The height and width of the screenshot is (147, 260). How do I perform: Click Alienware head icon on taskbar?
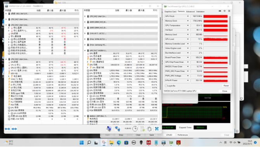point(141,142)
